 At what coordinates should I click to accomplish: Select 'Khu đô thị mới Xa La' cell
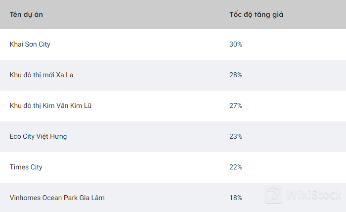click(x=42, y=75)
